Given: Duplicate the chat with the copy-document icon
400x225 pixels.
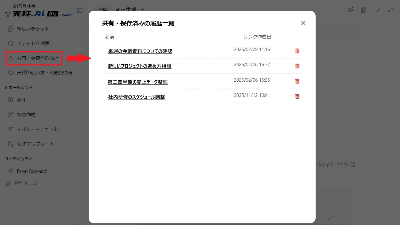Looking at the screenshot, I should coord(364,10).
